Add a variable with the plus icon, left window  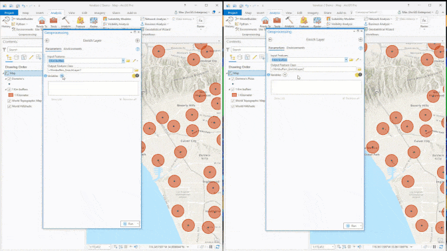click(x=62, y=76)
